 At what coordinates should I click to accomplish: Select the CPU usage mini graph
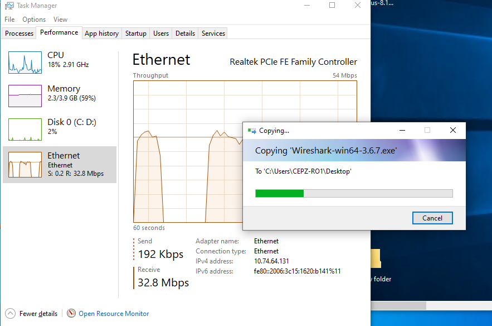click(x=25, y=63)
